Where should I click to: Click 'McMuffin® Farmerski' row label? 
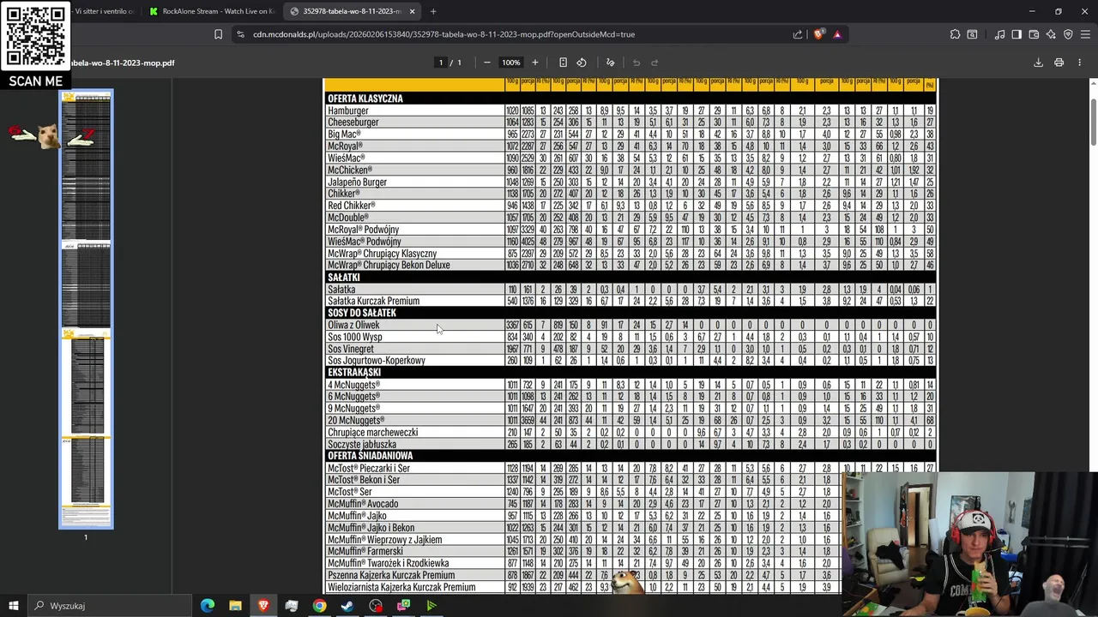(365, 552)
